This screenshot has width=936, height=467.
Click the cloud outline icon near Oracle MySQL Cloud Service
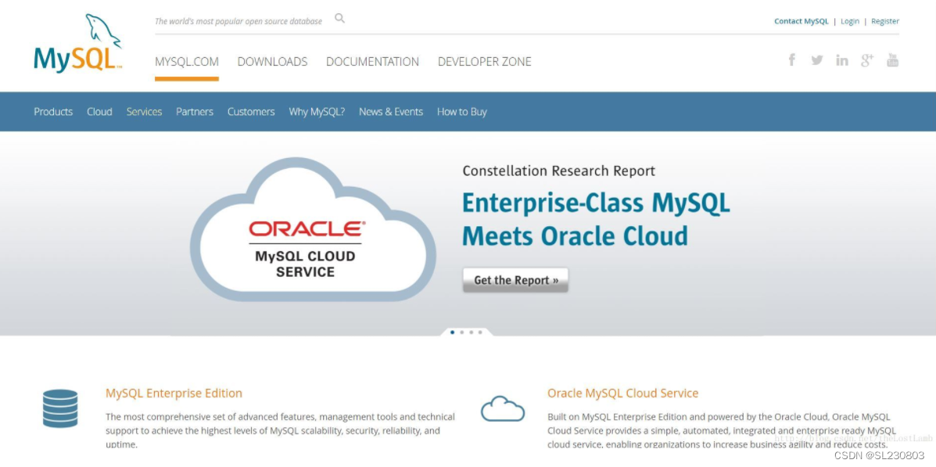(503, 409)
